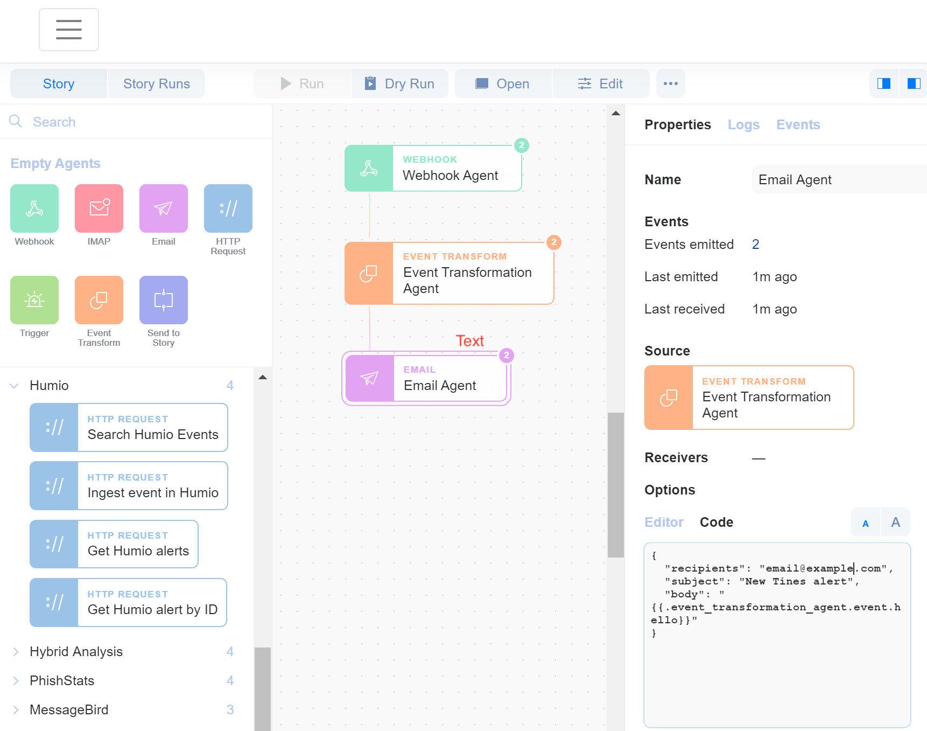Toggle the right panel layout view
The width and height of the screenshot is (927, 731).
914,83
